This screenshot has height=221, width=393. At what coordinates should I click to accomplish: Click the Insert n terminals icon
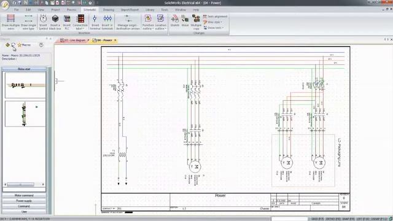(x=107, y=22)
